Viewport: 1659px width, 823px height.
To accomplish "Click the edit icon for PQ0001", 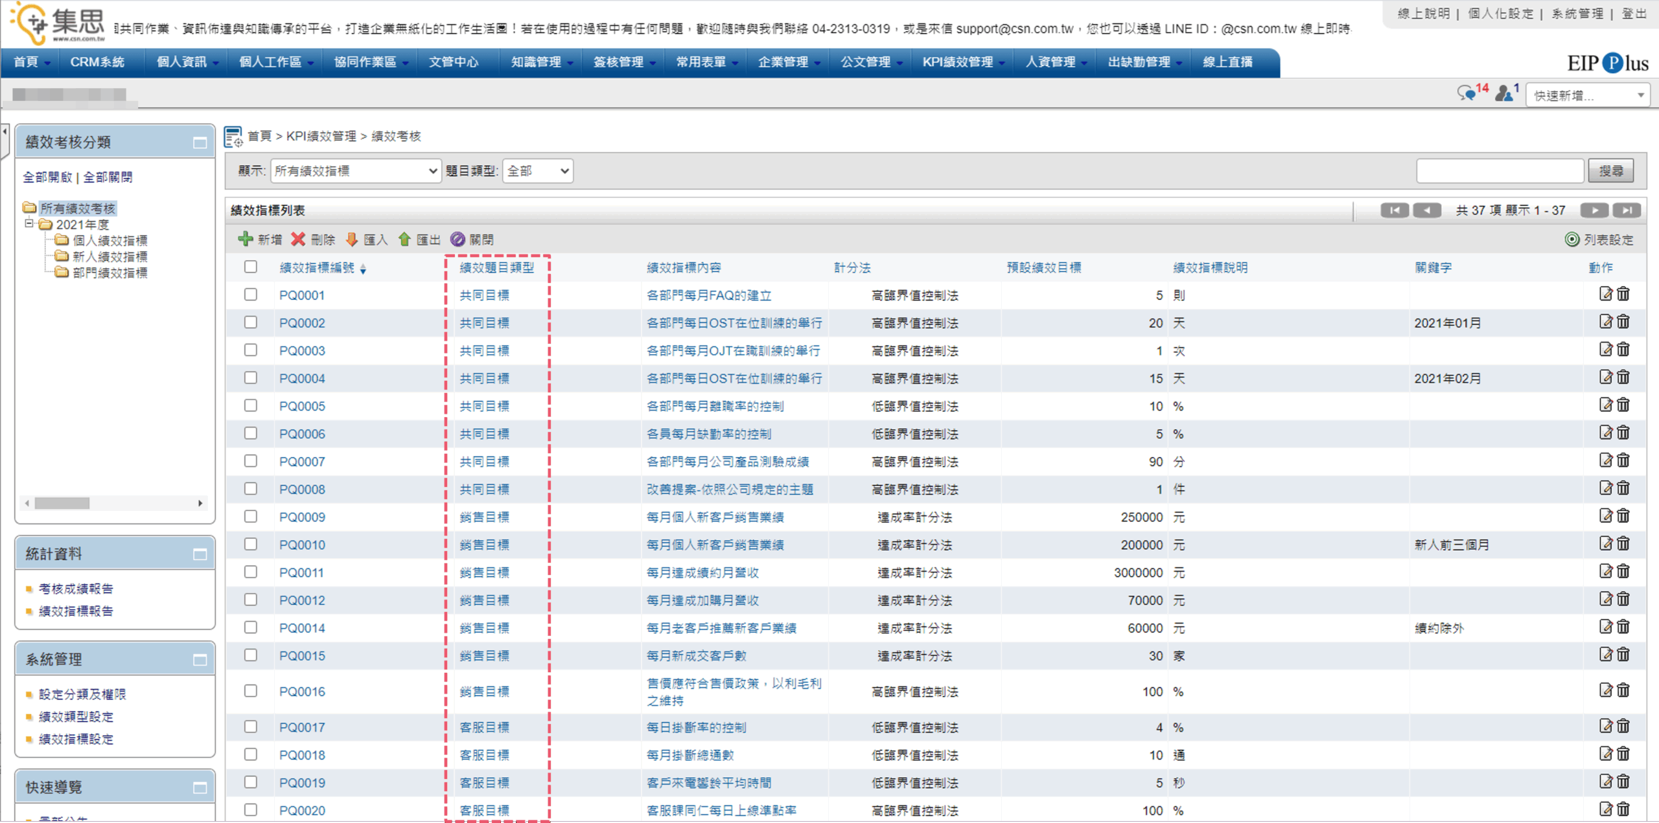I will [x=1605, y=295].
